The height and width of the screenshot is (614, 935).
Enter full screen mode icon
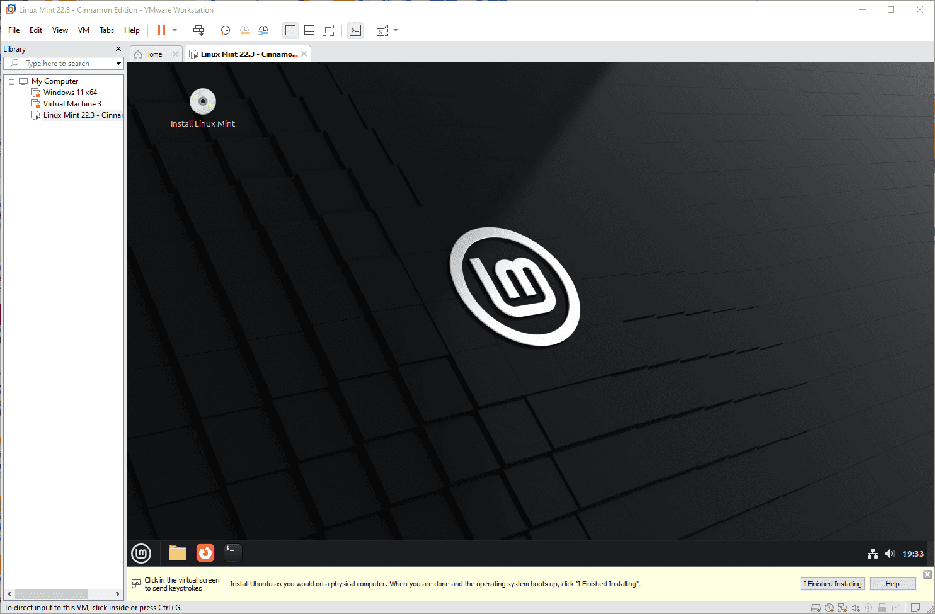[x=328, y=30]
